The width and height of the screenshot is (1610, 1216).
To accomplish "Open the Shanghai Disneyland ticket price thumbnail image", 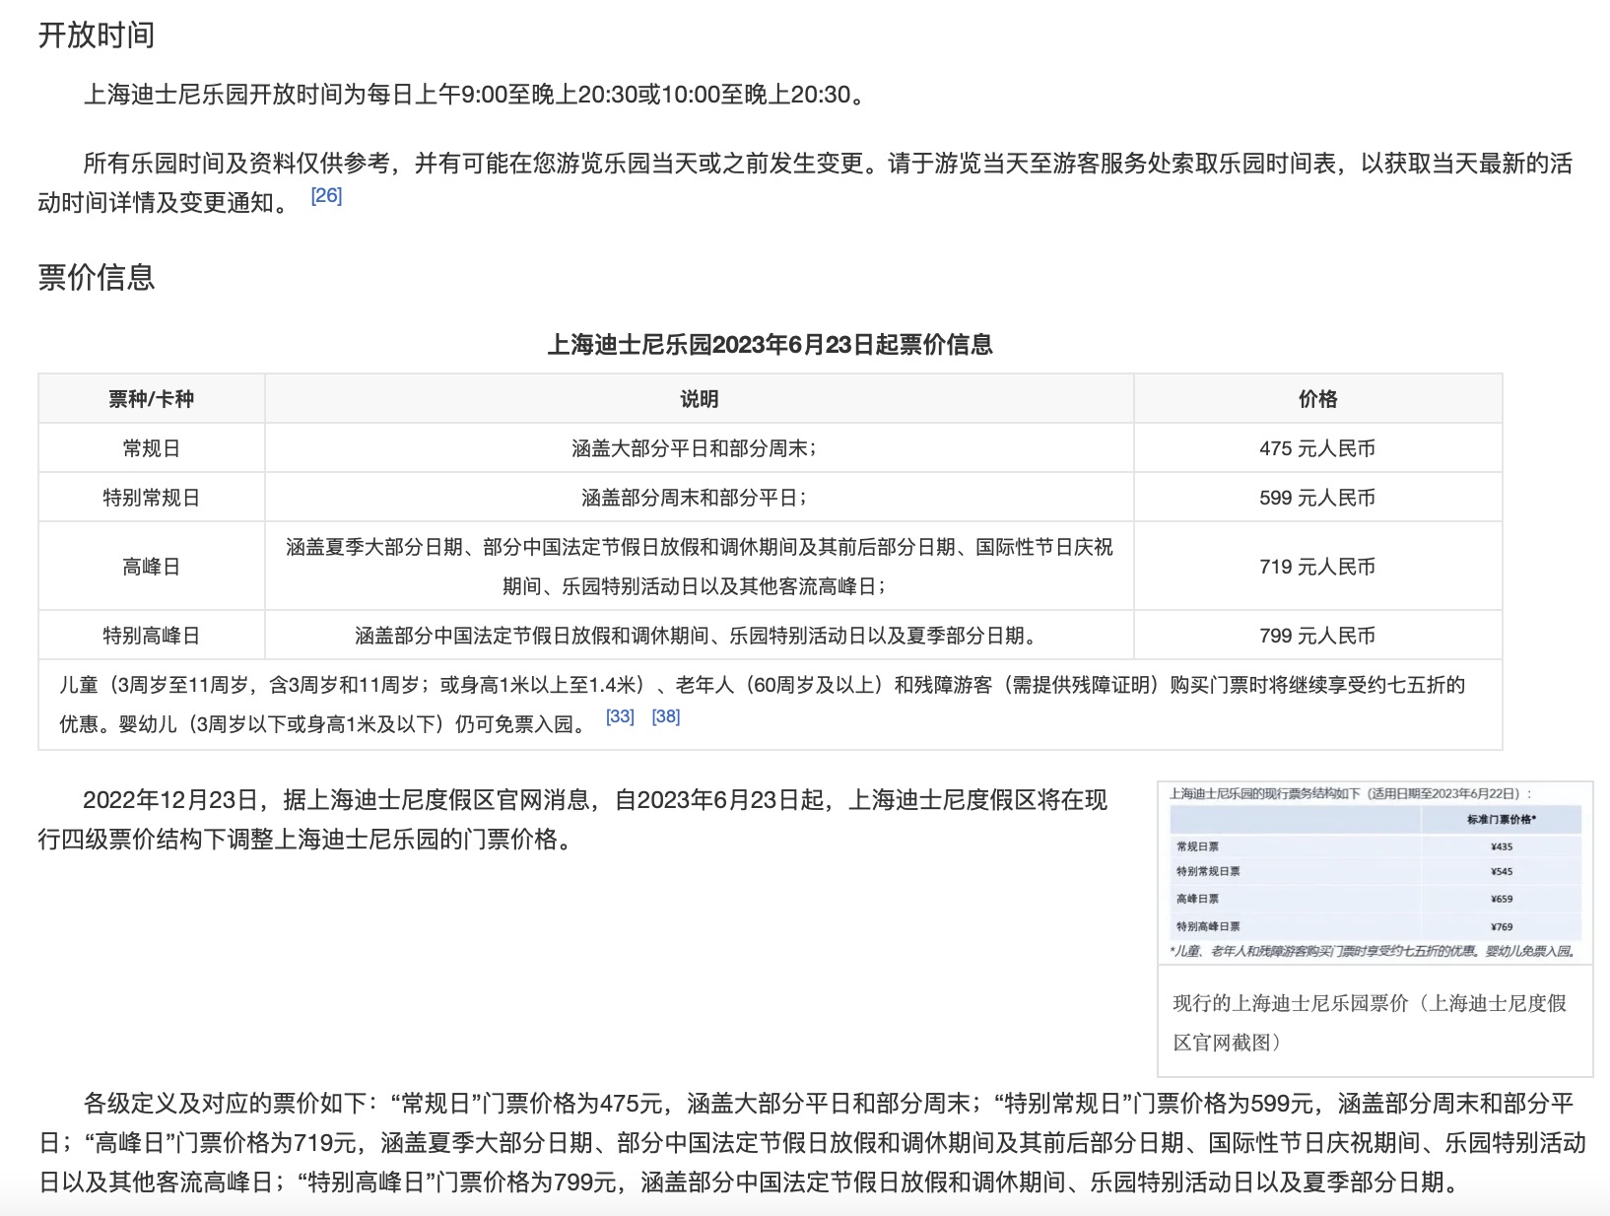I will [x=1375, y=873].
